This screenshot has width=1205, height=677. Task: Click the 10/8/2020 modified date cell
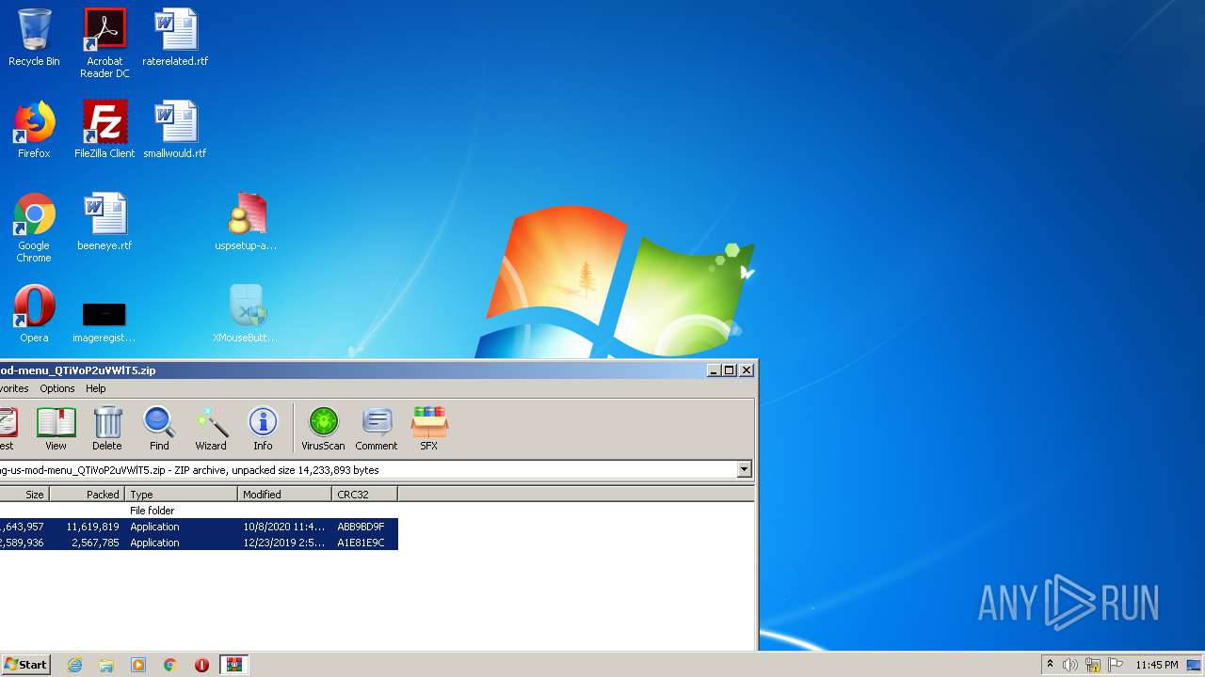(x=284, y=527)
